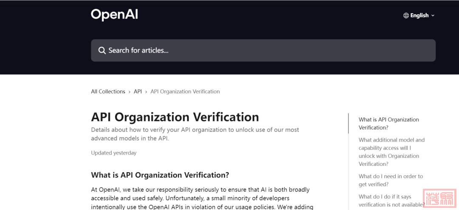This screenshot has height=210, width=459.
Task: Open the English language dropdown
Action: pos(419,15)
